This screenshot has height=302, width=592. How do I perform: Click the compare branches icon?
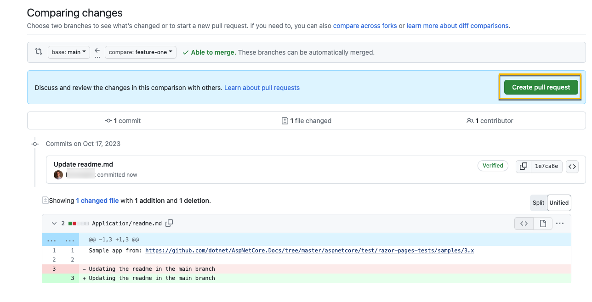click(x=39, y=52)
